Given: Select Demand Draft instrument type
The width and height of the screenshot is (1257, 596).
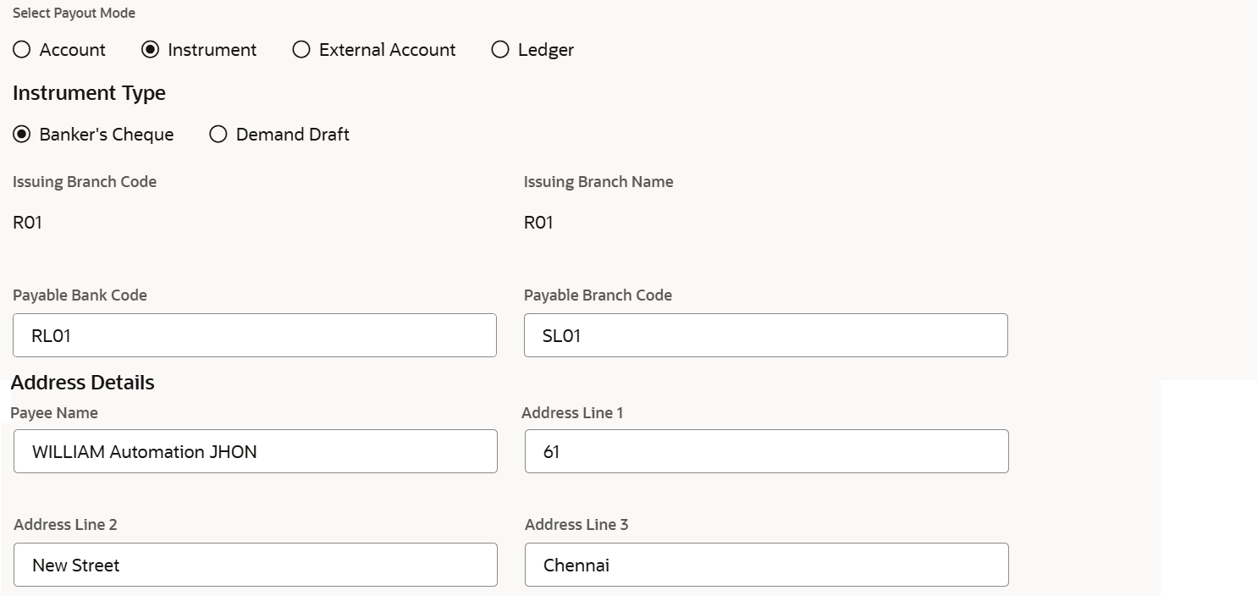Looking at the screenshot, I should (218, 135).
